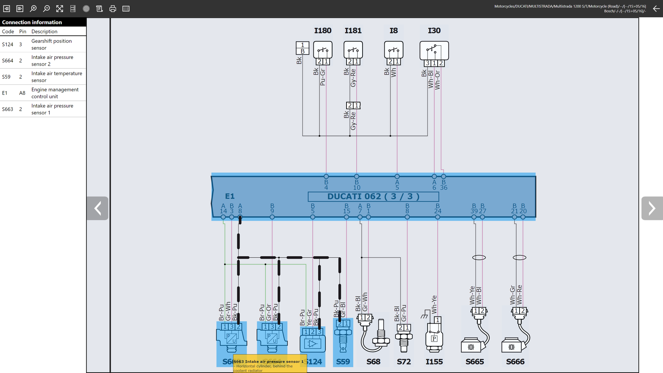Click the fast-forward to next diagram icon
Viewport: 663px width, 373px height.
pos(20,9)
